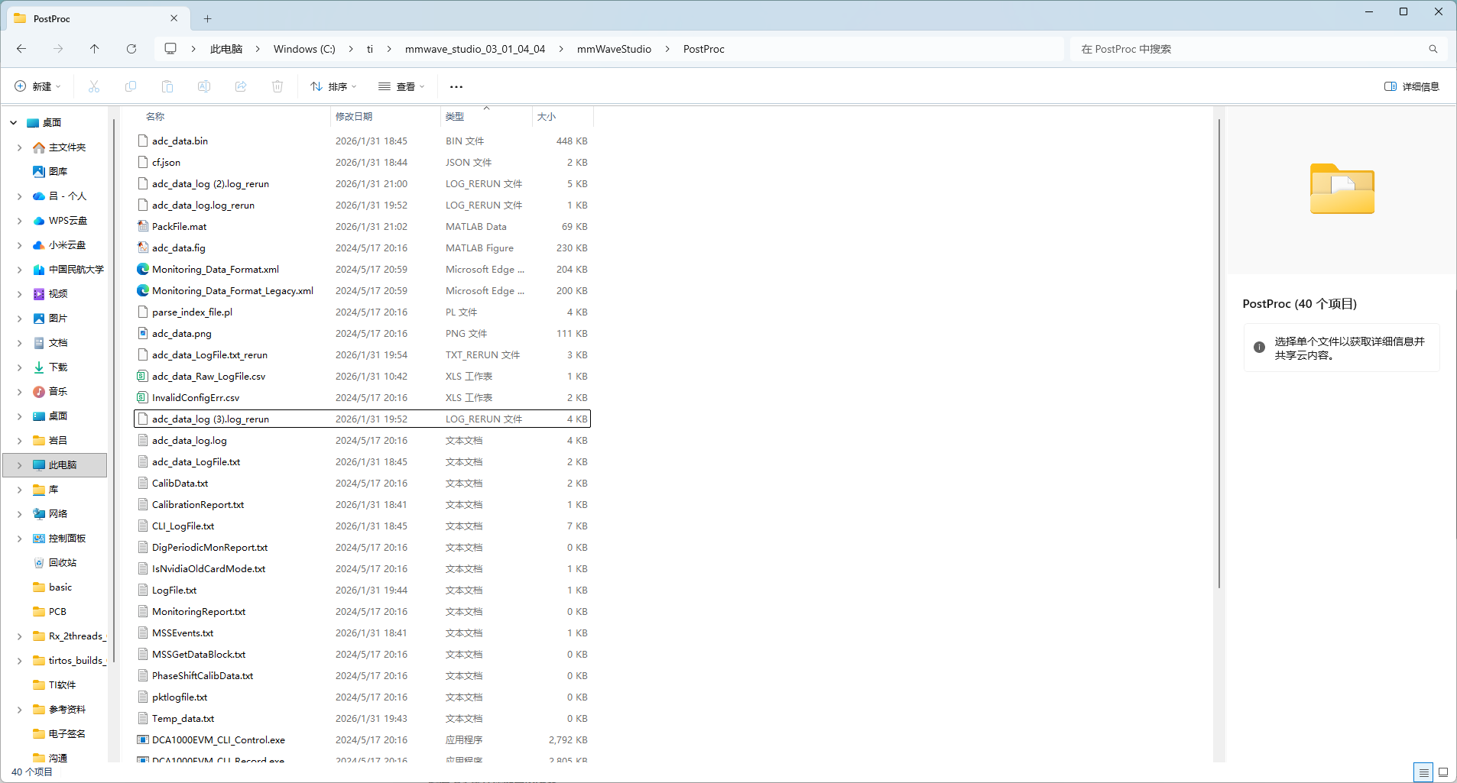Select the Monitoring_Data_Format_Legacy.xml Edge icon
The height and width of the screenshot is (783, 1457).
click(x=143, y=290)
